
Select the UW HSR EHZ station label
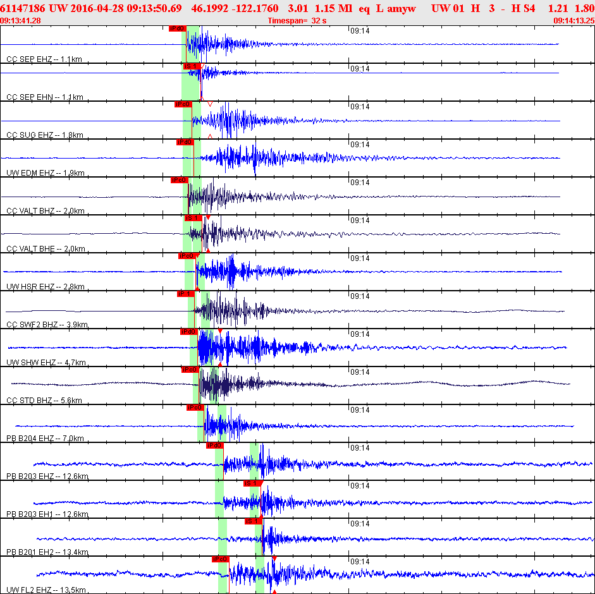point(45,287)
